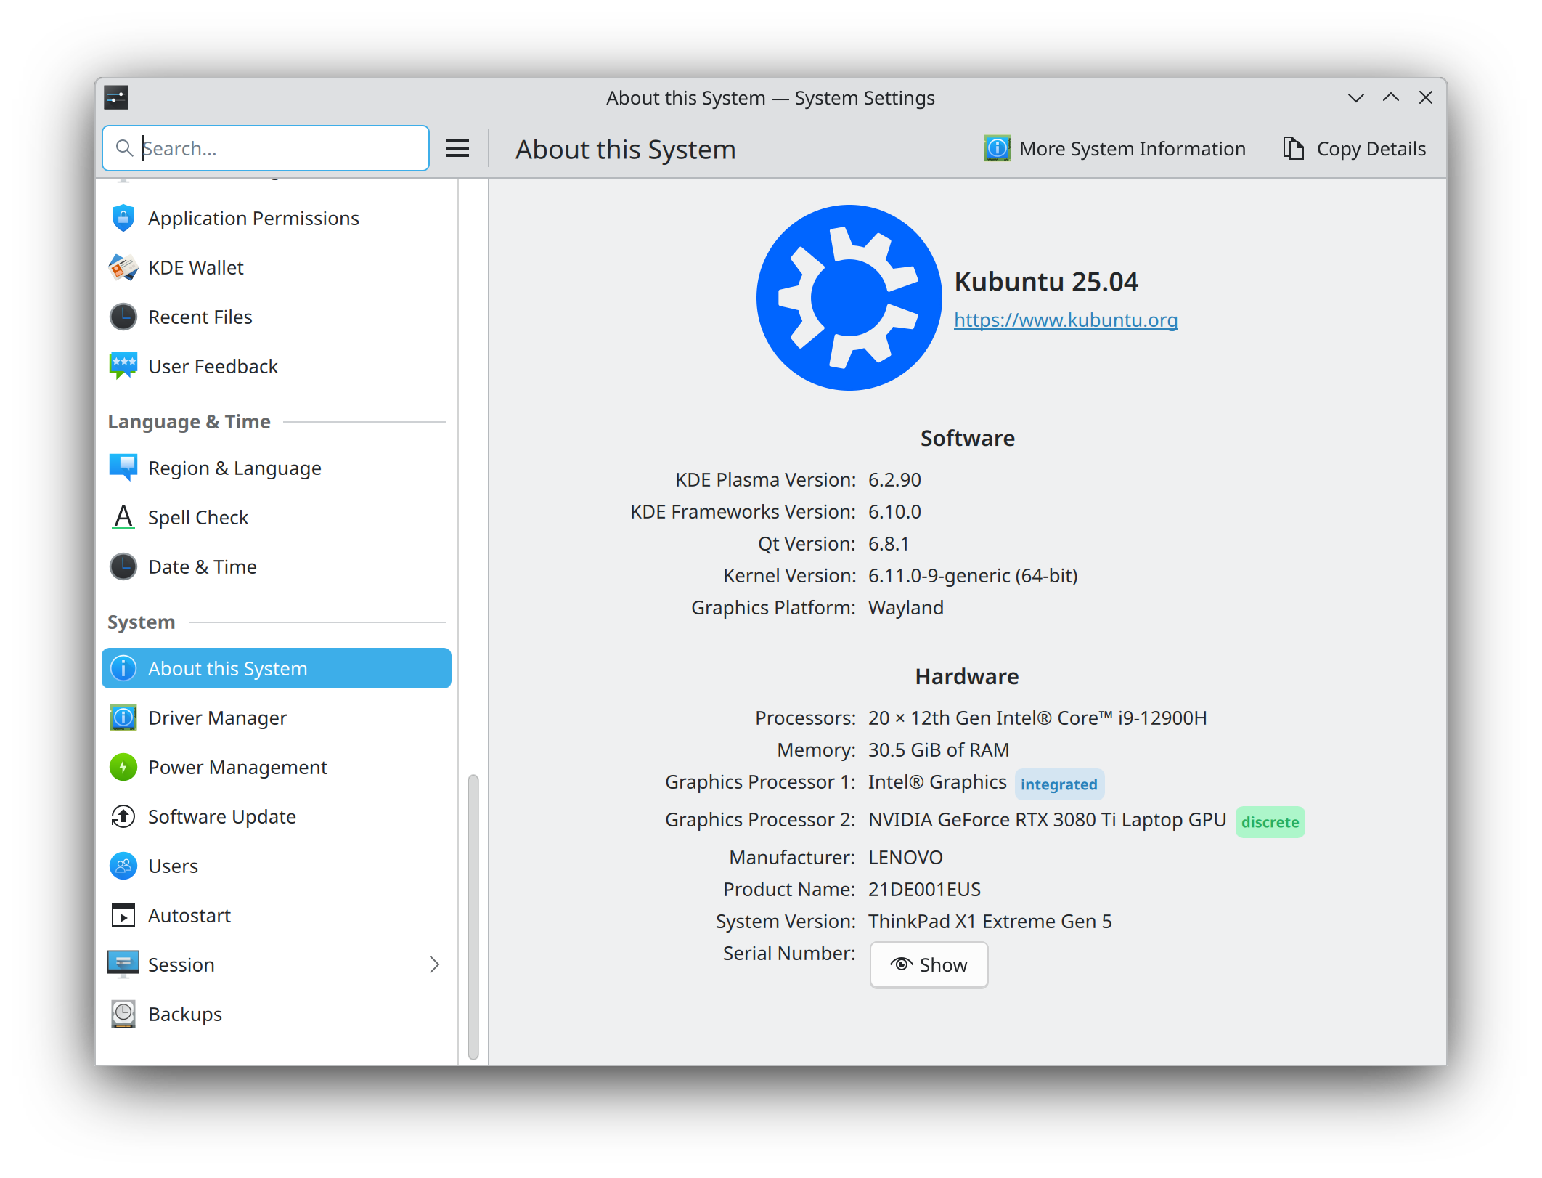
Task: Open the Session monitor icon
Action: tap(123, 964)
